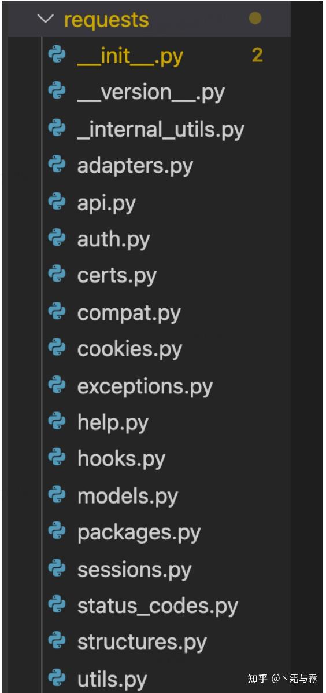
Task: Click the Python icon beside cookies.py
Action: click(57, 349)
